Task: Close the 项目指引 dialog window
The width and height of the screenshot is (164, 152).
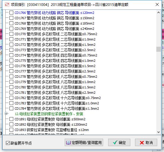Action: click(157, 4)
